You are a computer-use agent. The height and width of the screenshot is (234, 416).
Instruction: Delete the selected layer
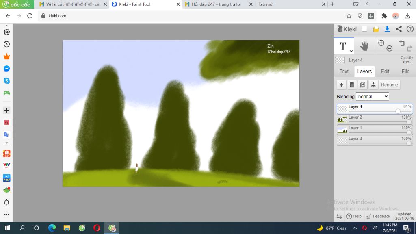tap(352, 84)
